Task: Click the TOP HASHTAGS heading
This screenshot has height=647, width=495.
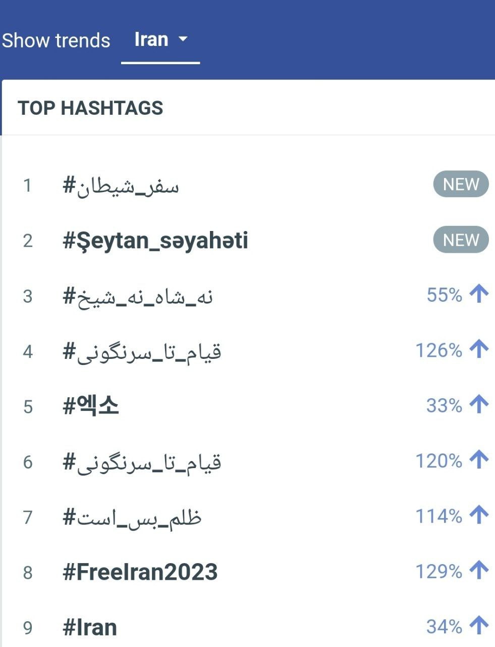Action: click(x=90, y=108)
